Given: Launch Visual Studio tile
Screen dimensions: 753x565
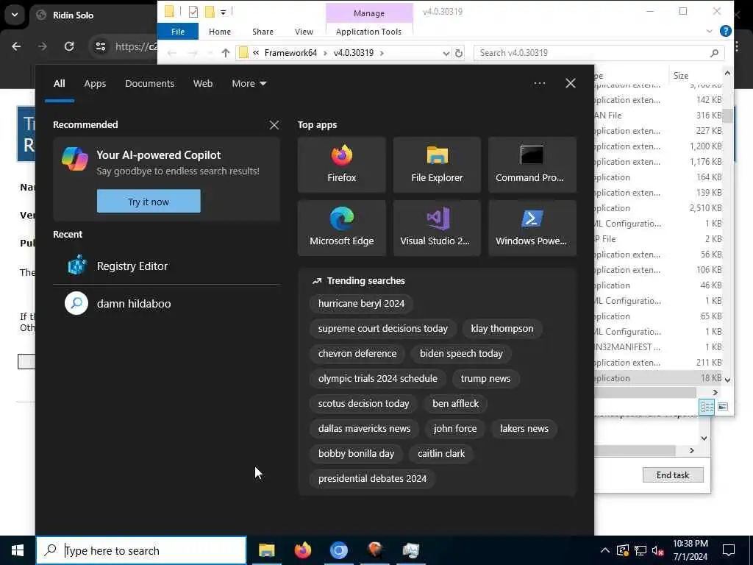Looking at the screenshot, I should coord(437,228).
